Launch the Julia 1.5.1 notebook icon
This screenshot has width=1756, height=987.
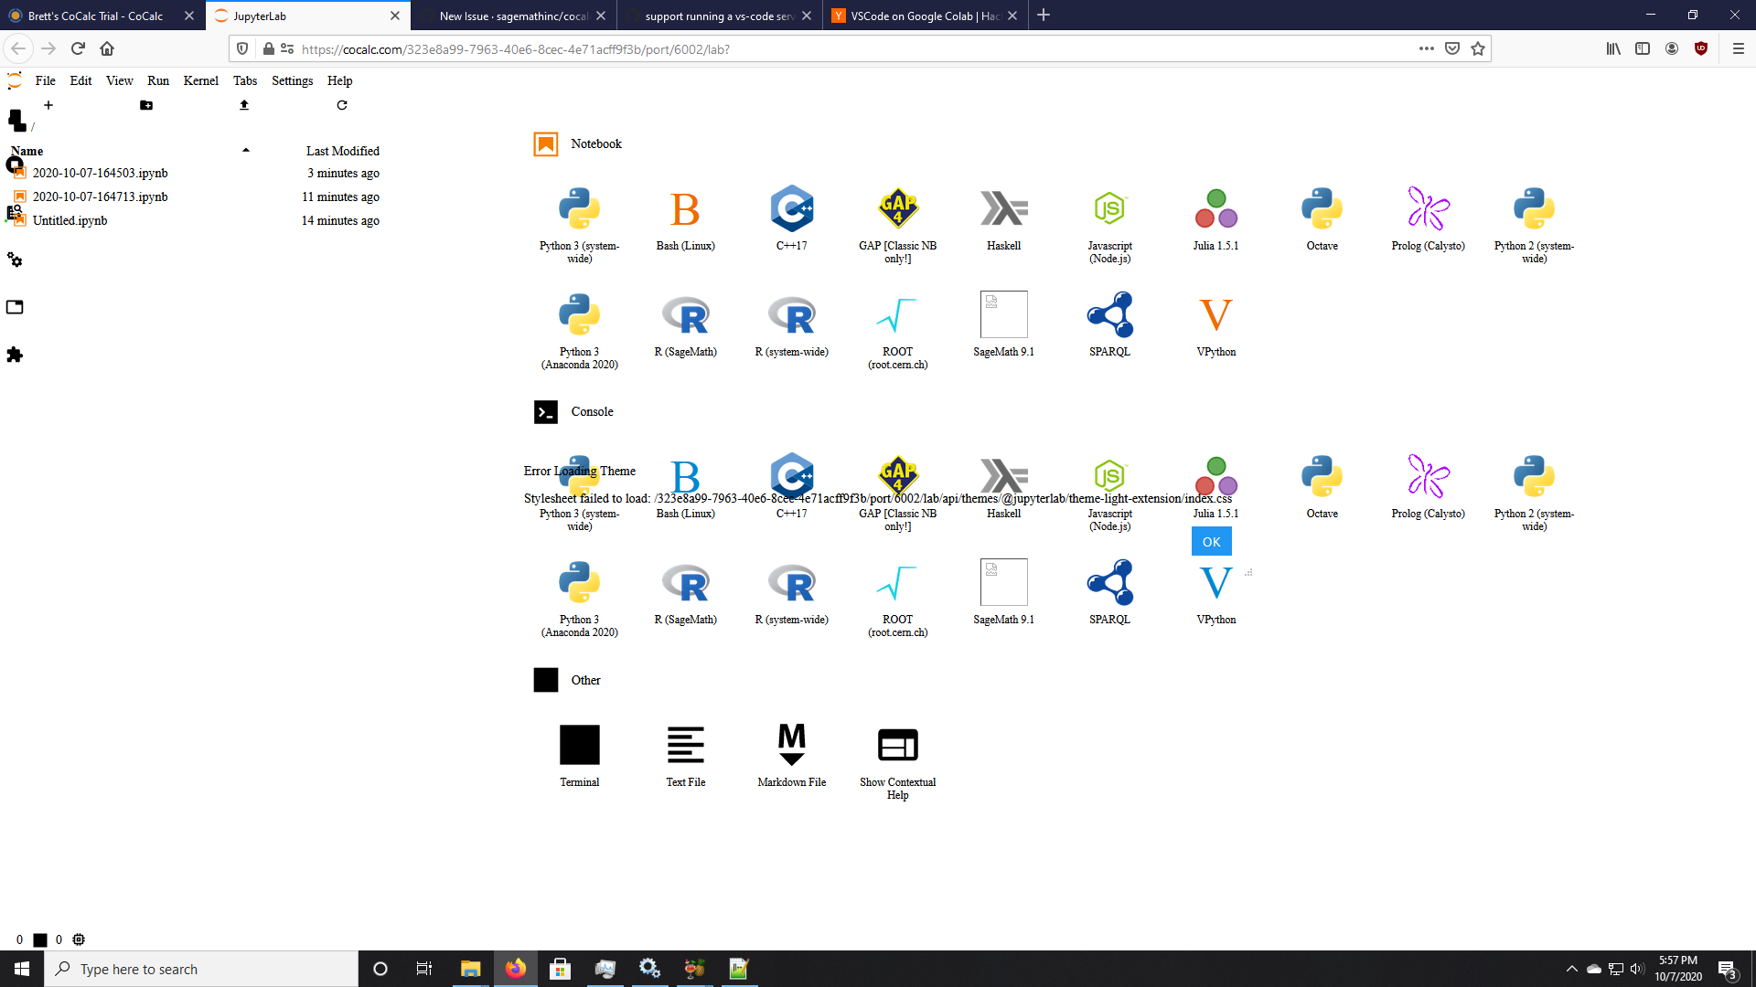tap(1215, 210)
